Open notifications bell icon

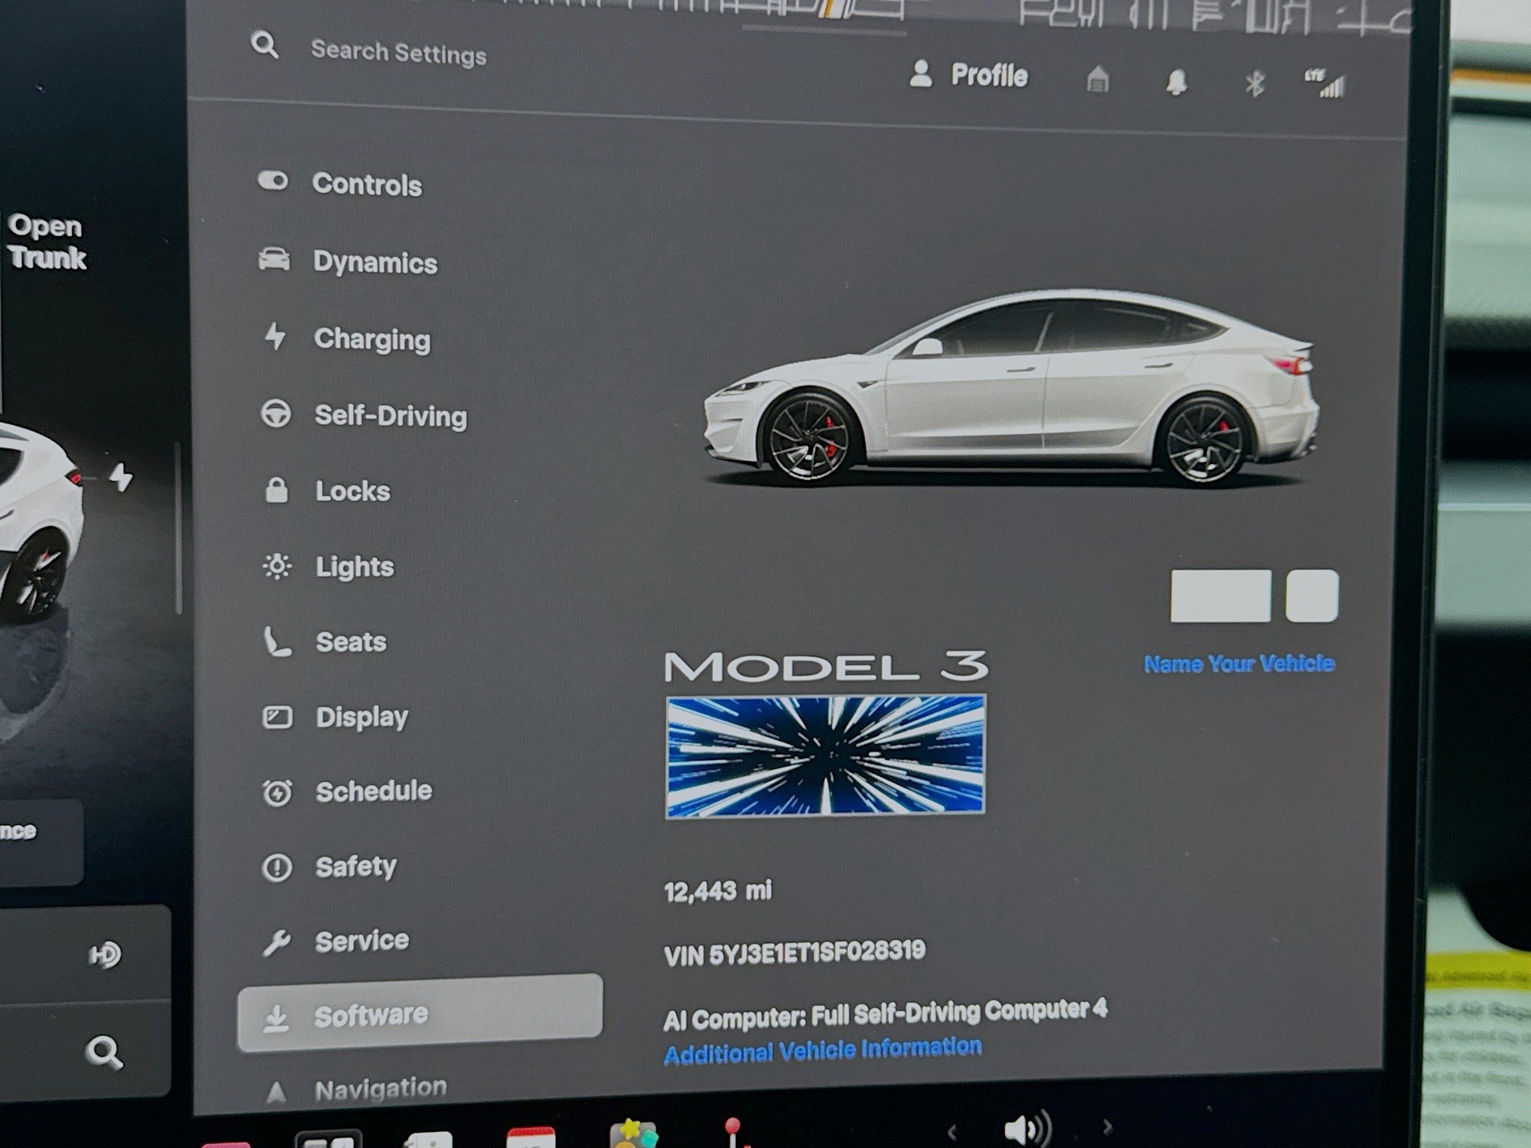coord(1176,82)
